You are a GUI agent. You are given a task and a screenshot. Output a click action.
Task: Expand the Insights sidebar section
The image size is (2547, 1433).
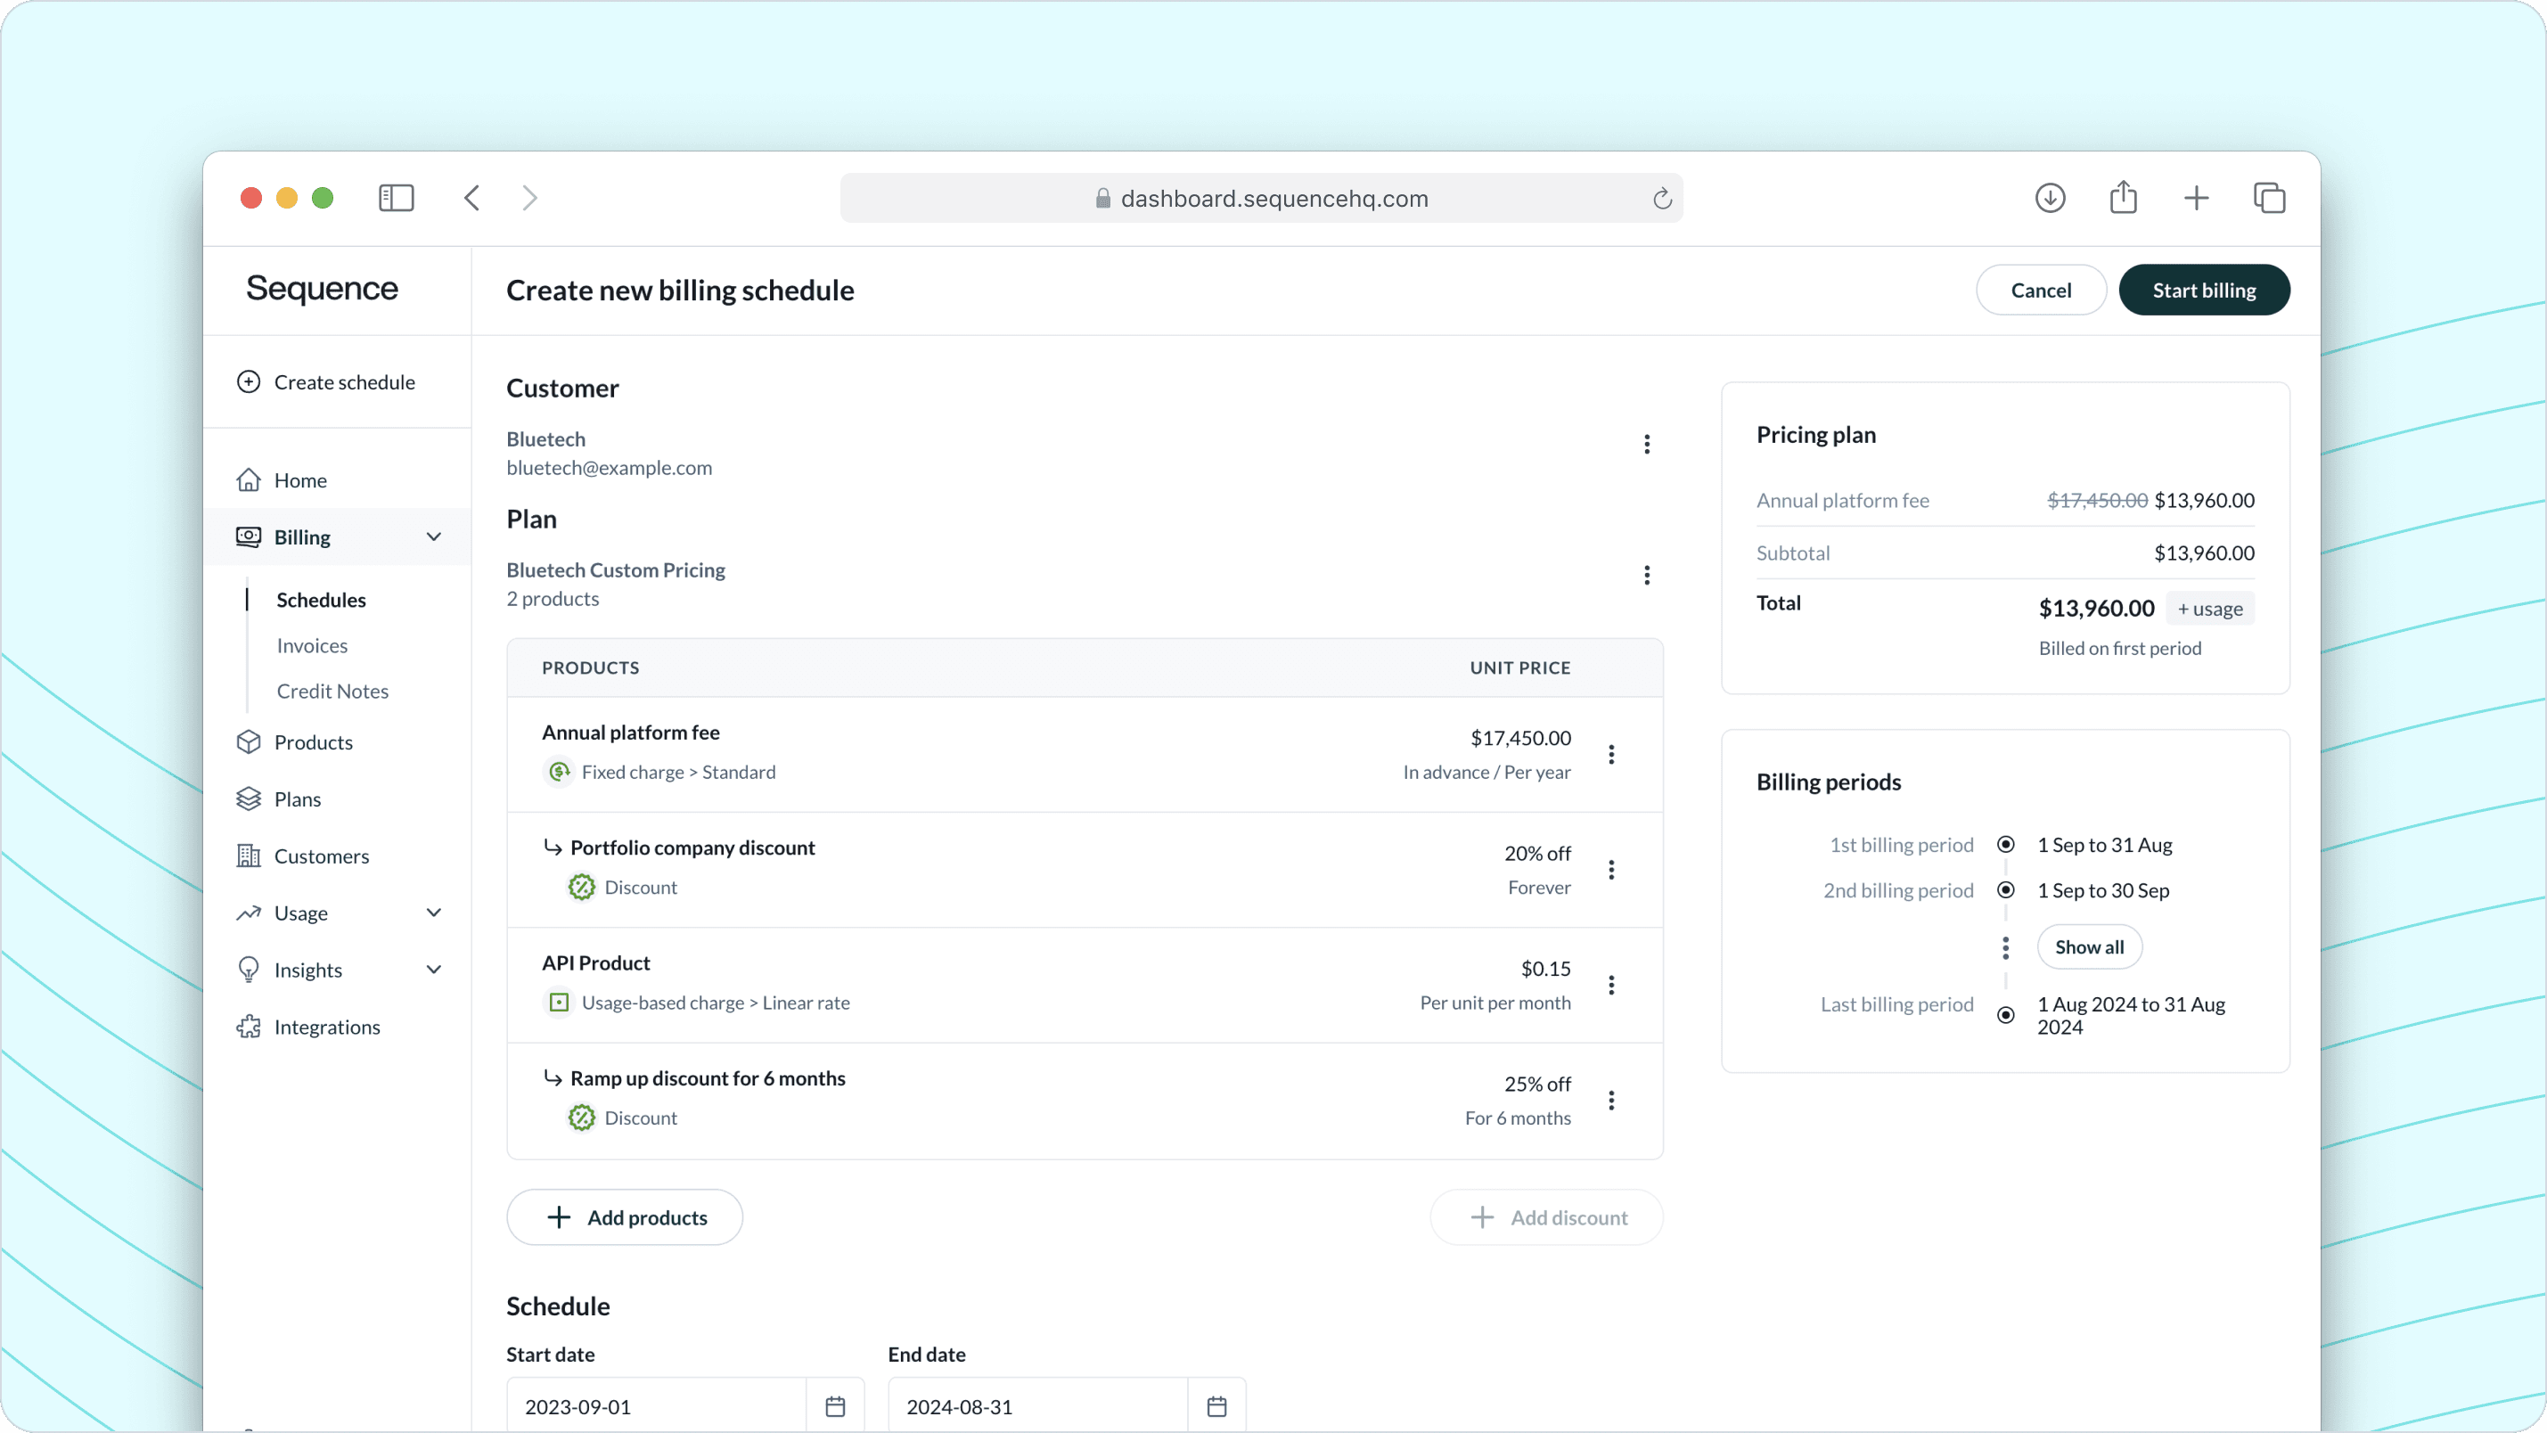[x=433, y=970]
